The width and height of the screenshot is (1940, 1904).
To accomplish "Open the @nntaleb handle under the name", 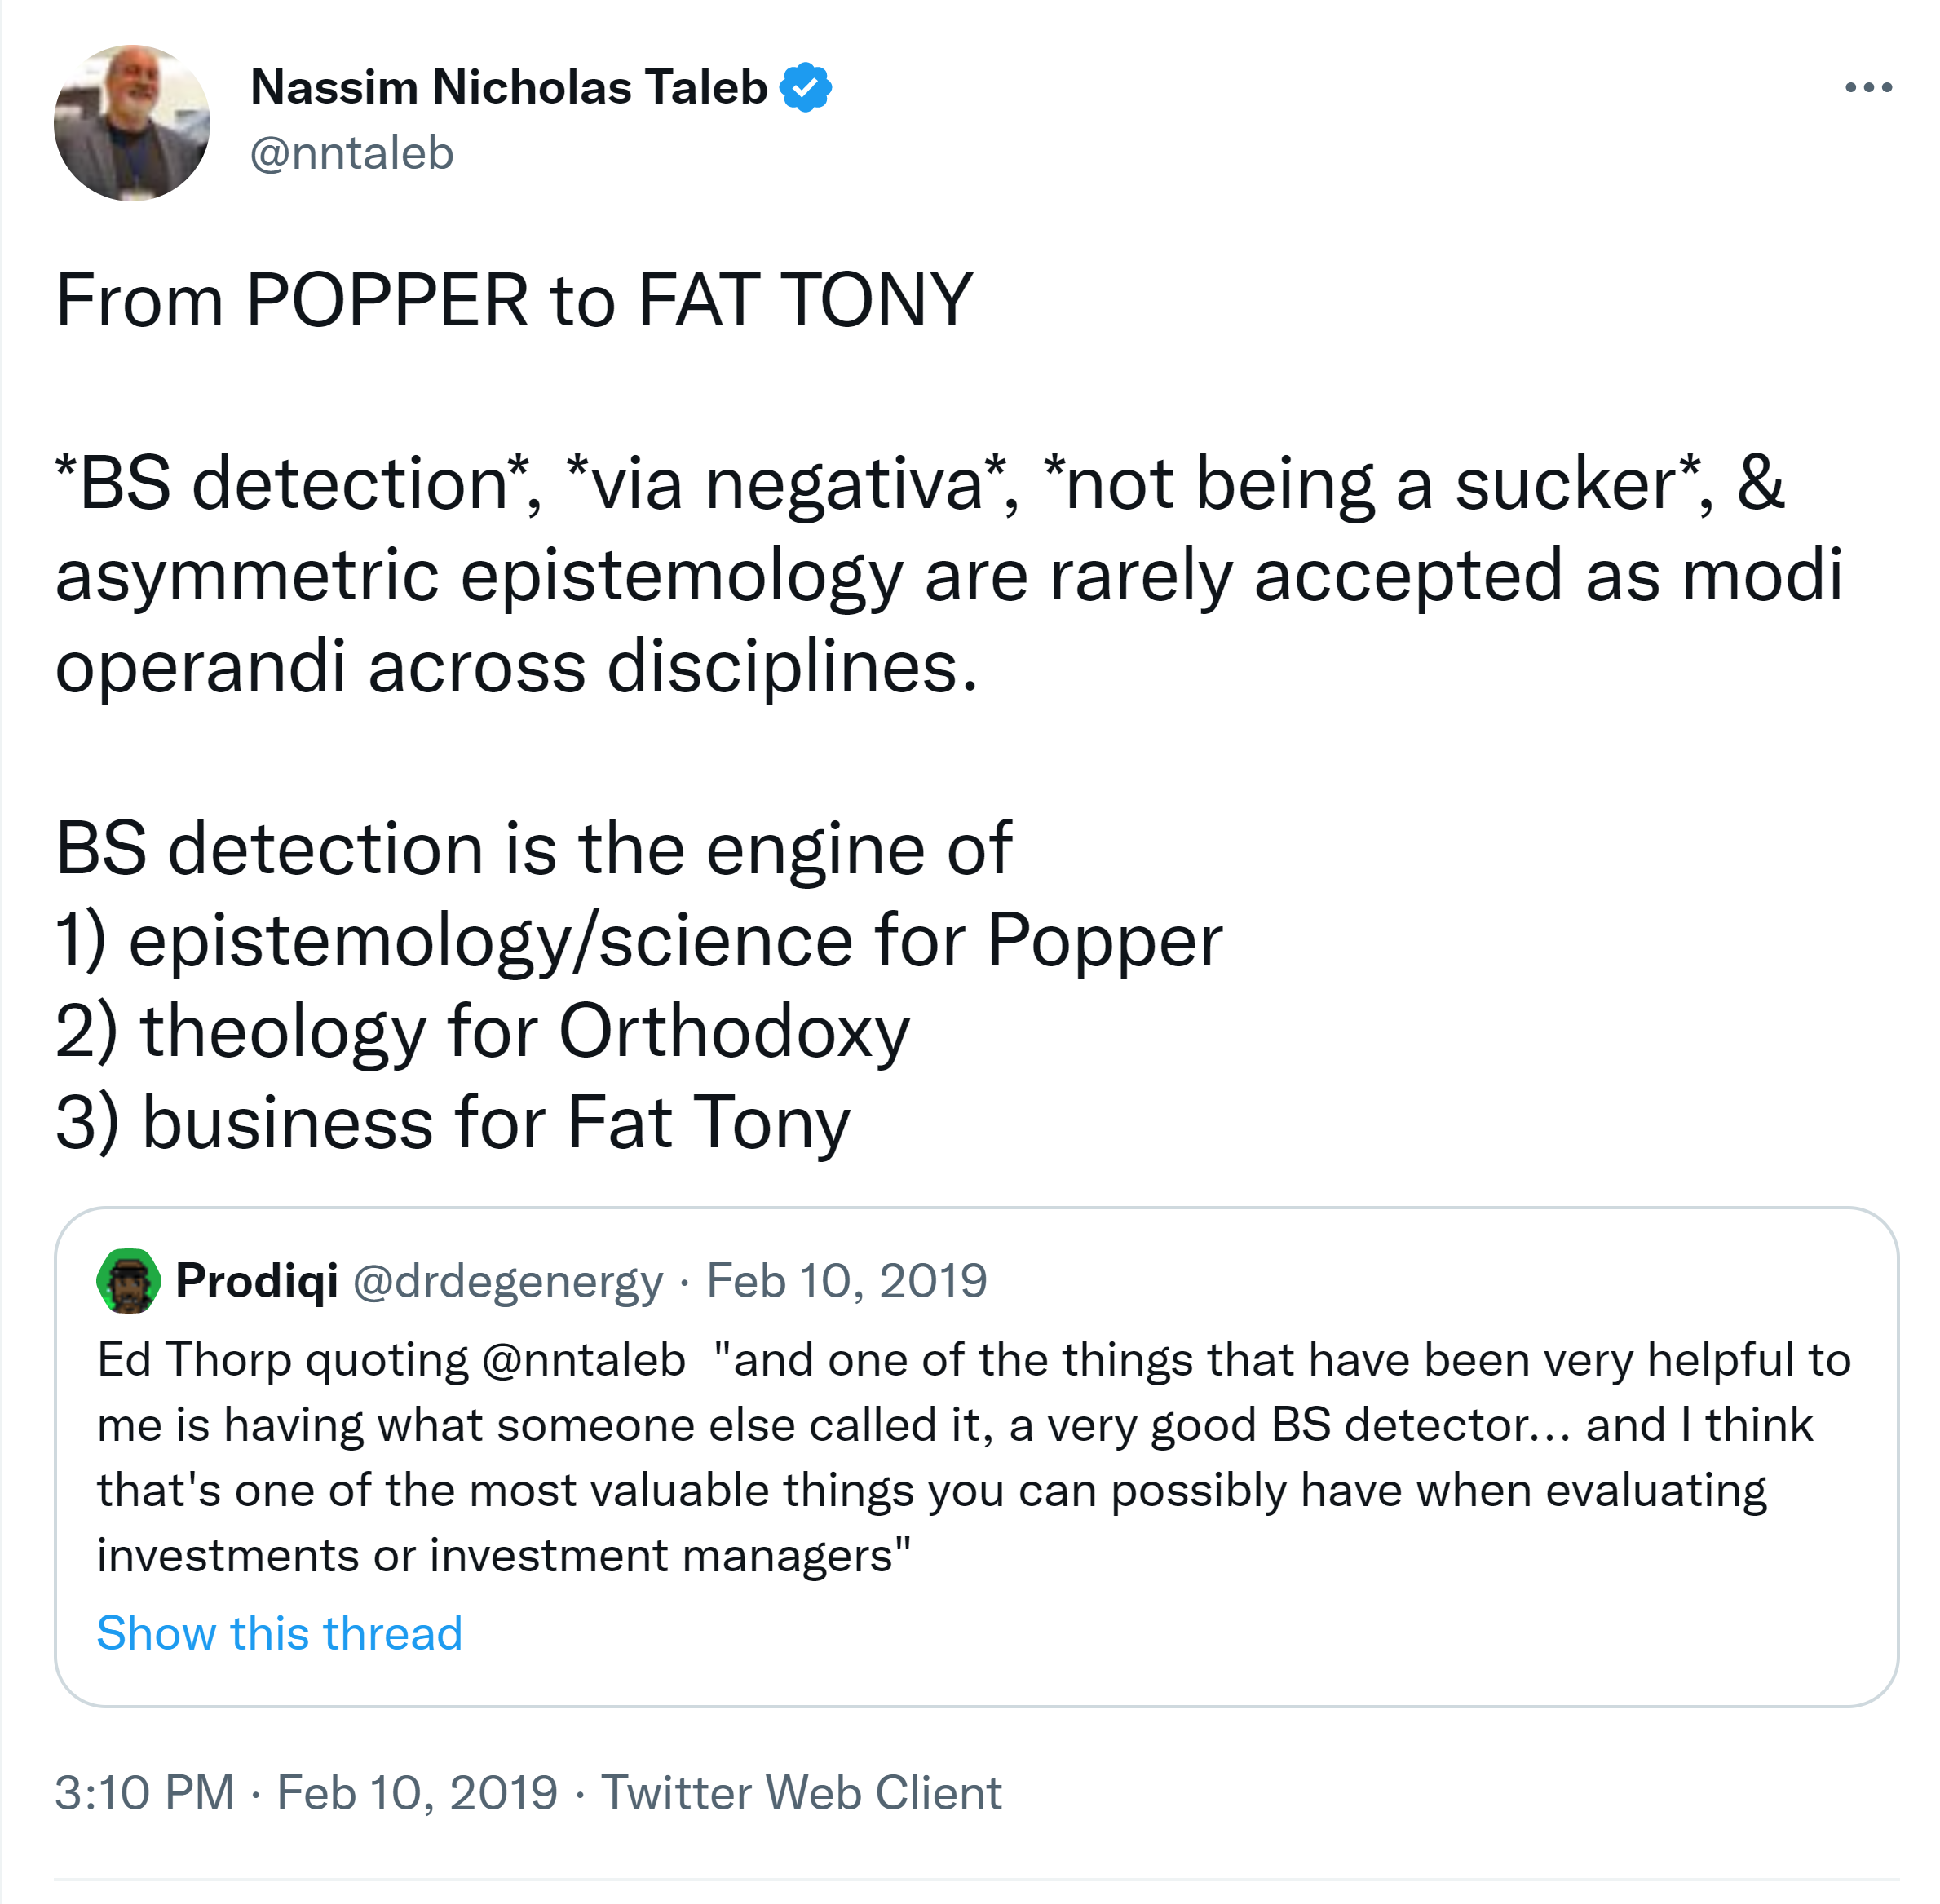I will point(352,153).
